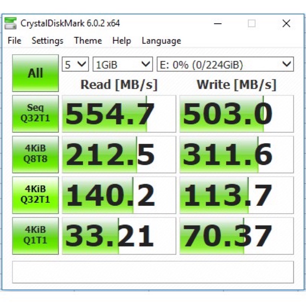Open the Settings menu
Image resolution: width=306 pixels, height=306 pixels.
click(x=47, y=41)
